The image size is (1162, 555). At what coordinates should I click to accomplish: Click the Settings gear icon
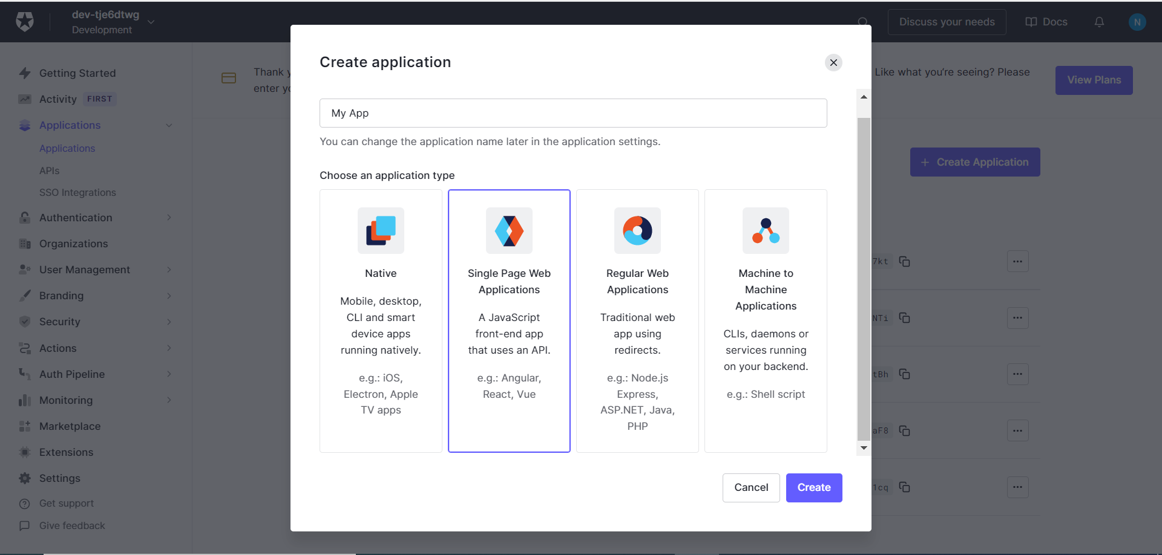pos(25,478)
